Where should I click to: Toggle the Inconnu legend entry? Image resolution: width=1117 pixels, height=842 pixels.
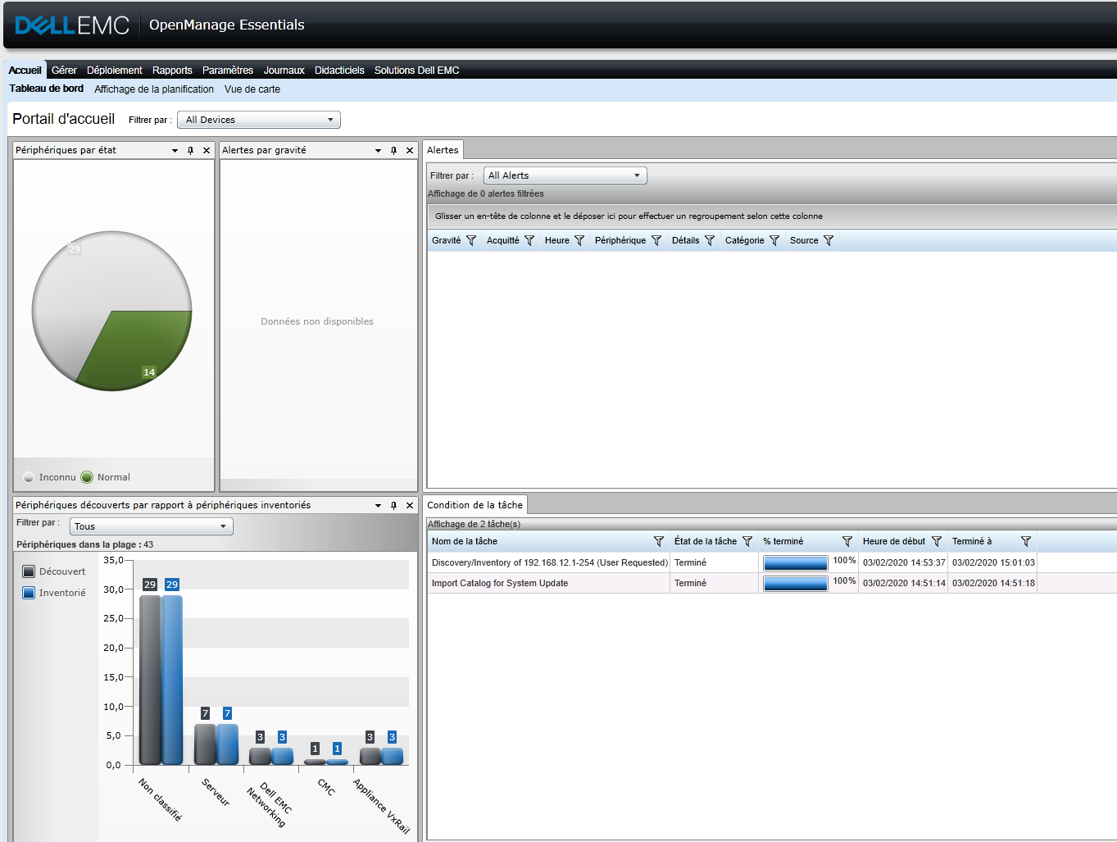(50, 477)
